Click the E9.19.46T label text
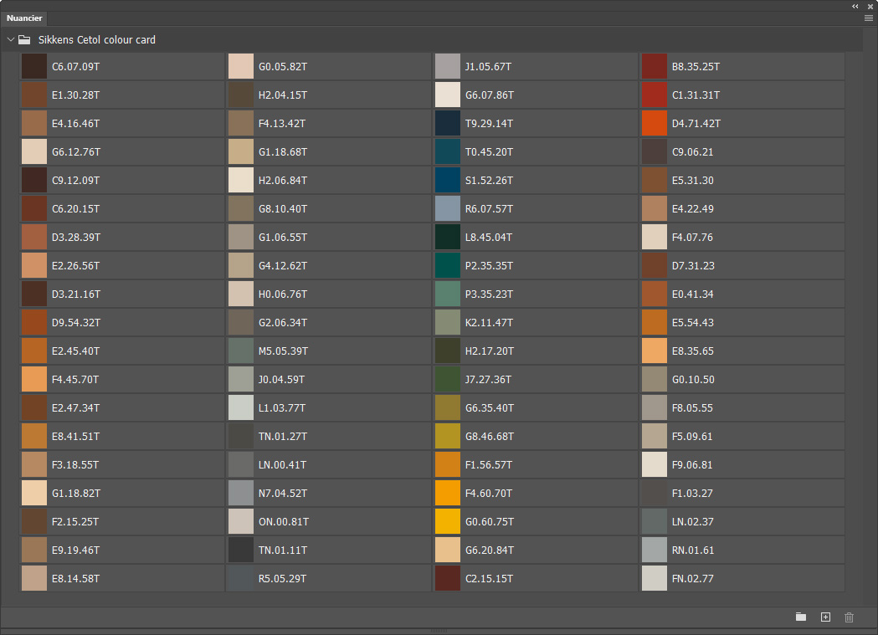The height and width of the screenshot is (635, 878). [x=75, y=550]
